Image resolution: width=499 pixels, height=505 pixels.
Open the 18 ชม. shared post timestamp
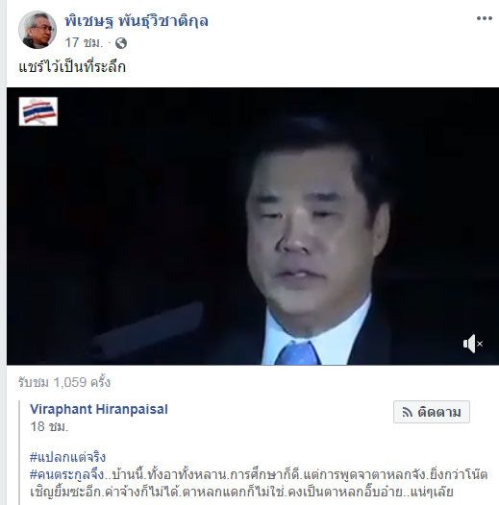49,427
